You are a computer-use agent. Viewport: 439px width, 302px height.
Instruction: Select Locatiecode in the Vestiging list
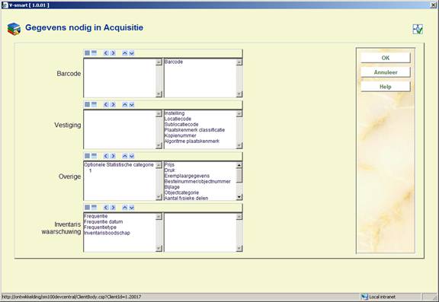(x=178, y=119)
